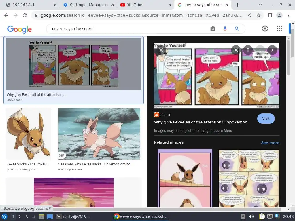Open Chrome three-dot menu
Viewport: 295px width, 221px height.
(289, 15)
